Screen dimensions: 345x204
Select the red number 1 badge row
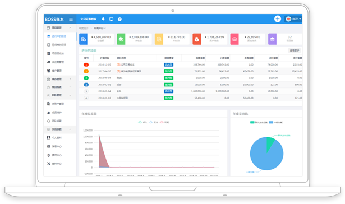(86, 64)
